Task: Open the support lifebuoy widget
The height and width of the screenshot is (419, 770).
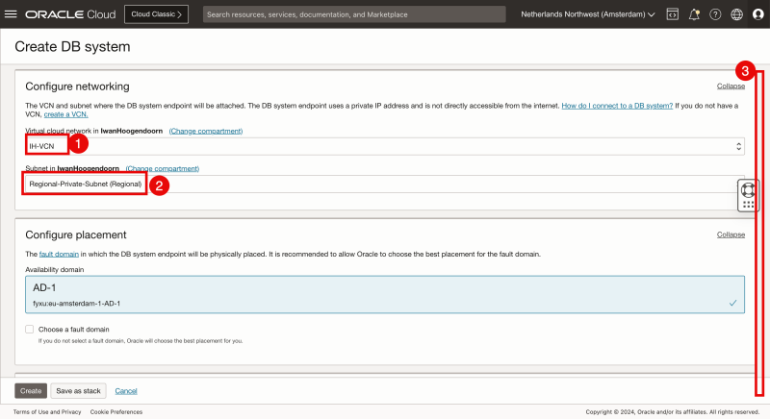Action: tap(748, 189)
